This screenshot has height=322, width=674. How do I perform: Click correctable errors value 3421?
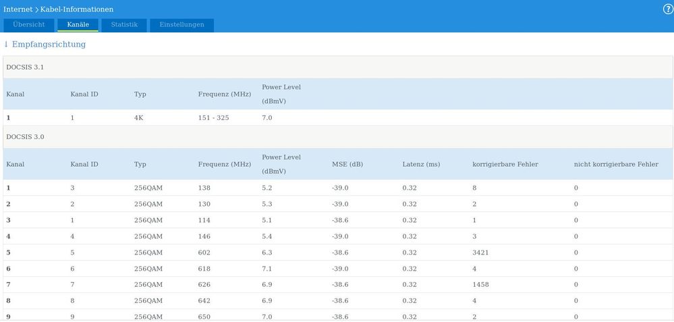click(x=480, y=252)
